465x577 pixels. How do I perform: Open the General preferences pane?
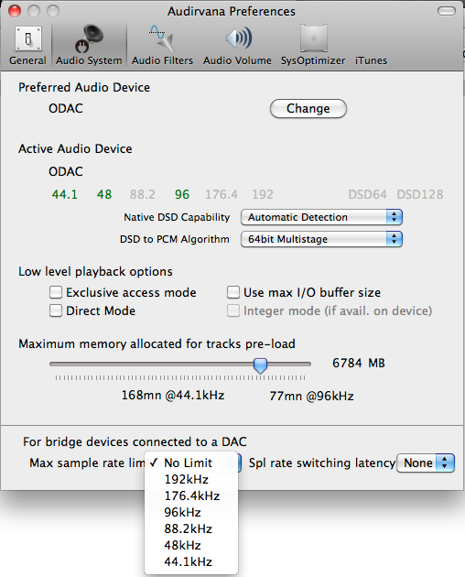click(x=27, y=45)
